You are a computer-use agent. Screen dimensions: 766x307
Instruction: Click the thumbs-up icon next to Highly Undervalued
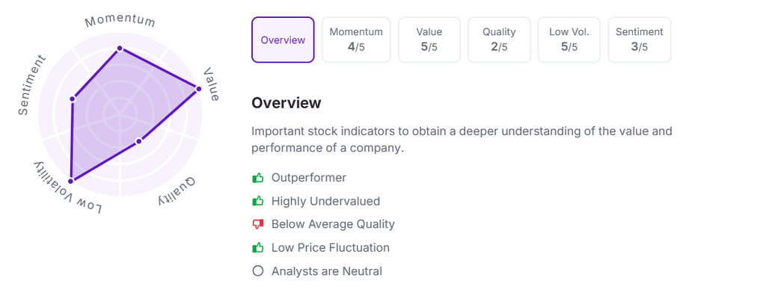pyautogui.click(x=258, y=201)
